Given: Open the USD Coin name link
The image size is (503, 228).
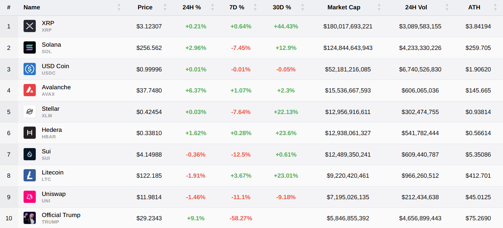Looking at the screenshot, I should [56, 66].
